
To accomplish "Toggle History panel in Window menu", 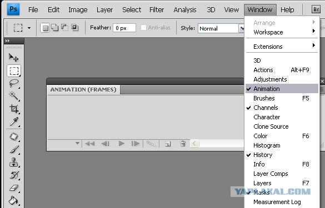I will click(282, 155).
